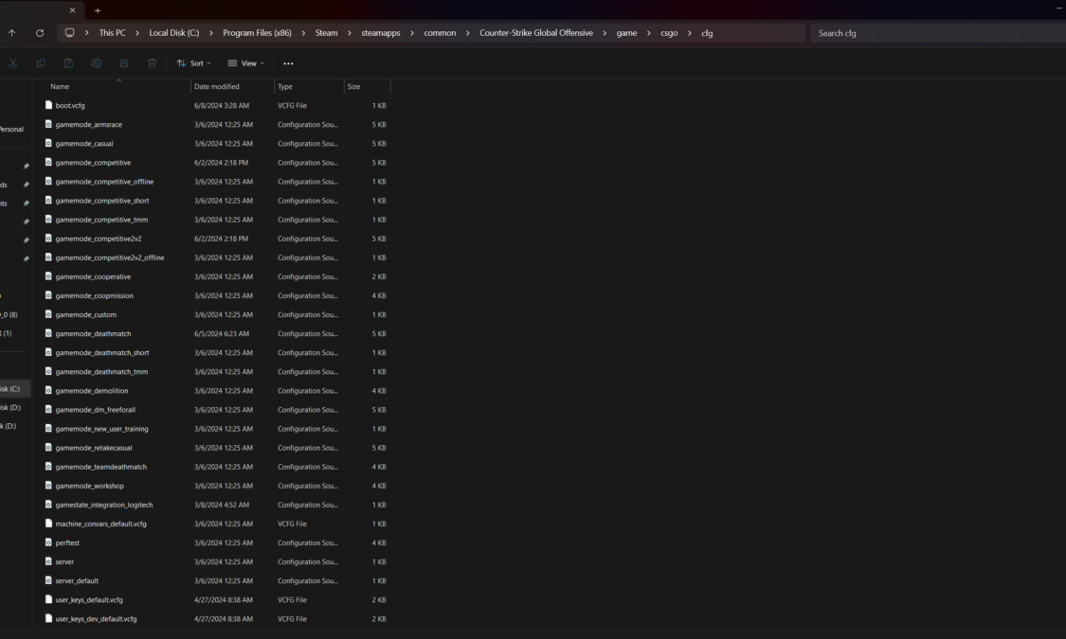Click the Rename icon in toolbar
The image size is (1066, 639).
tap(97, 63)
